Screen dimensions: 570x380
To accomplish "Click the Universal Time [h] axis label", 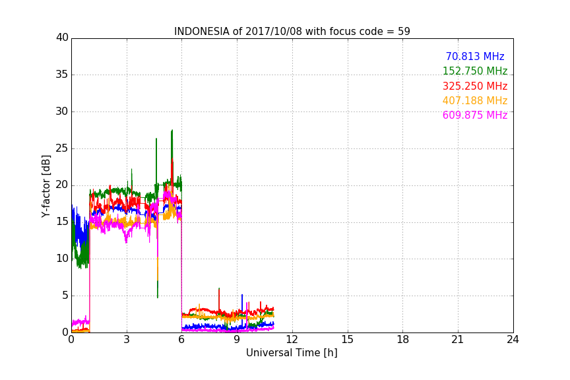I will click(292, 353).
